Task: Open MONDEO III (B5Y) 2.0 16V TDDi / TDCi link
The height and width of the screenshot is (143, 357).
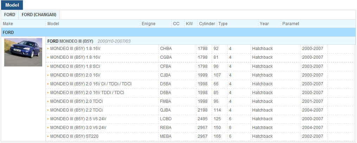Action: pyautogui.click(x=87, y=93)
